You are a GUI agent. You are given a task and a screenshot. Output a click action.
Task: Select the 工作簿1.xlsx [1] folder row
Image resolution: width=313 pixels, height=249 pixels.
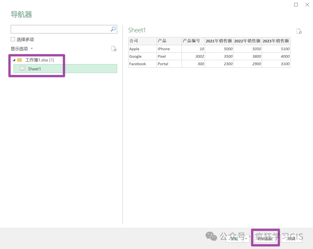[39, 60]
